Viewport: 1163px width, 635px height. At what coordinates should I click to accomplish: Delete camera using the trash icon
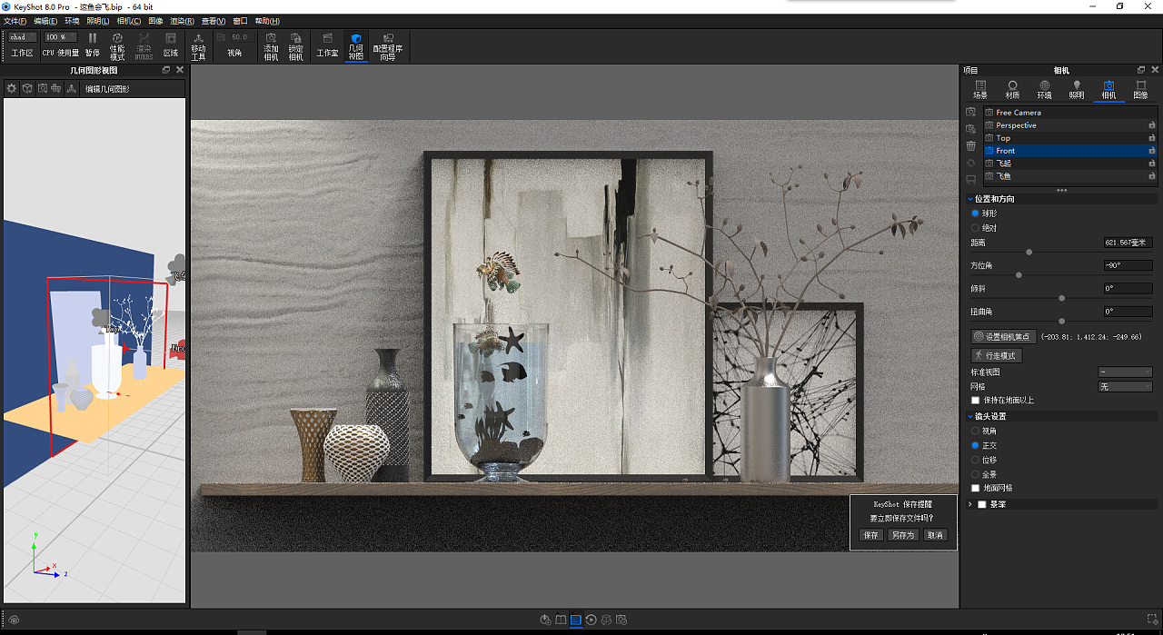970,145
